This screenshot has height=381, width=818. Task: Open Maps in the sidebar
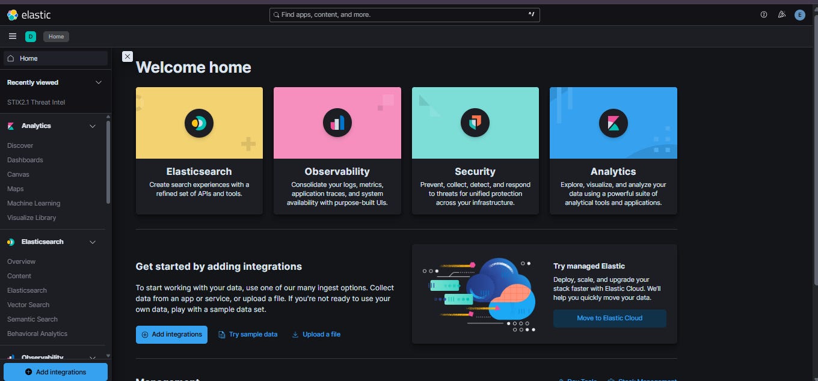coord(16,189)
